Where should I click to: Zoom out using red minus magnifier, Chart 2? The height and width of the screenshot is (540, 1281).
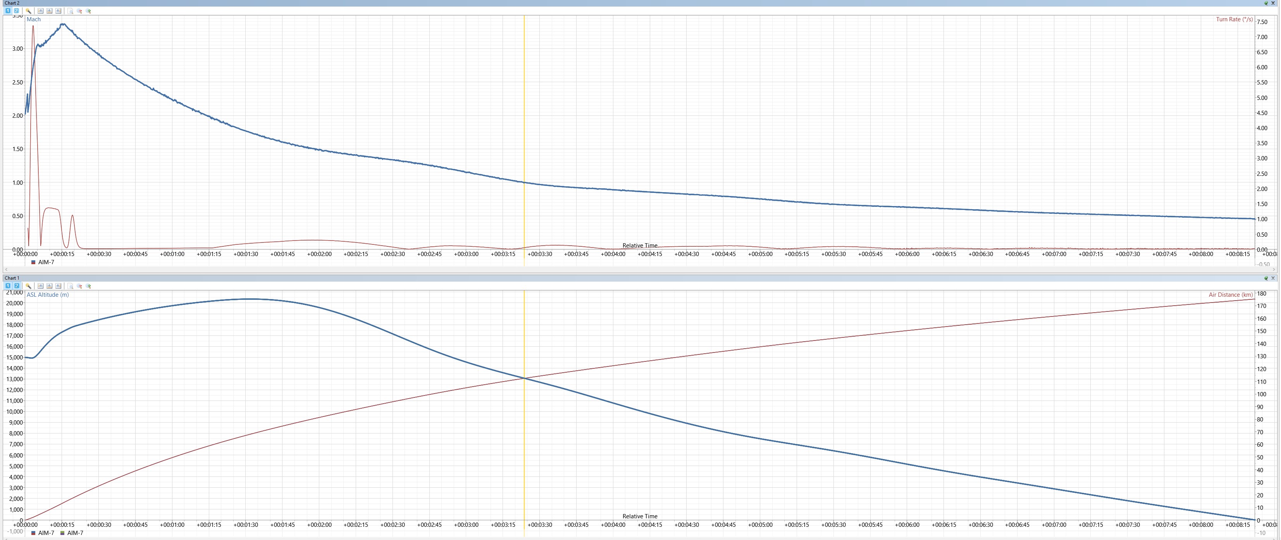click(79, 11)
